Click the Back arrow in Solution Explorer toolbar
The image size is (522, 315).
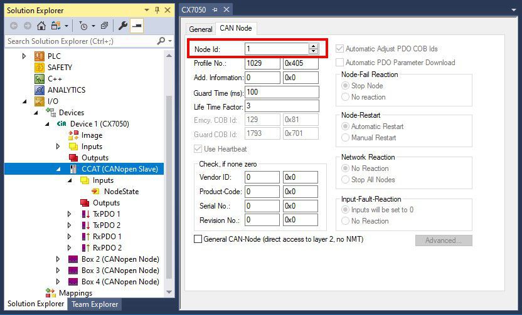point(14,26)
